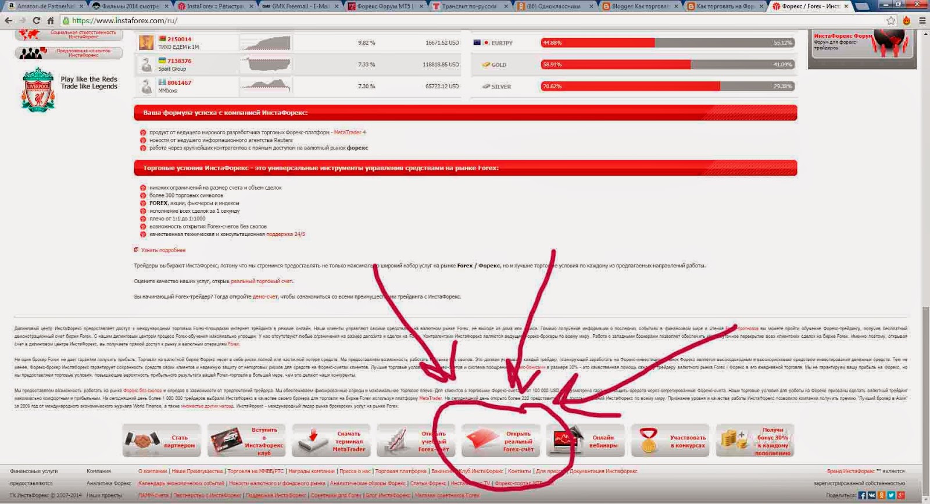Click Открыть реальный Forex-счёт button
The image size is (930, 504).
pos(500,441)
